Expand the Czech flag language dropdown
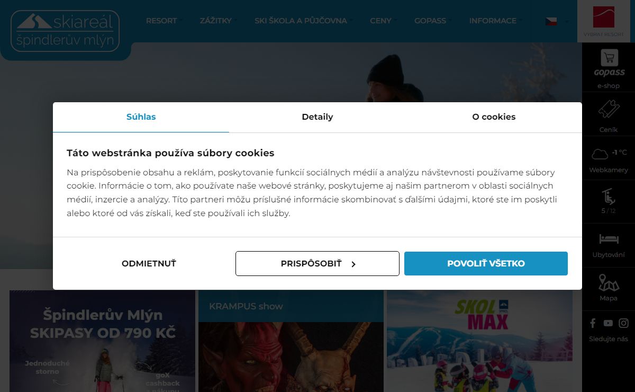Image resolution: width=635 pixels, height=392 pixels. pos(557,21)
